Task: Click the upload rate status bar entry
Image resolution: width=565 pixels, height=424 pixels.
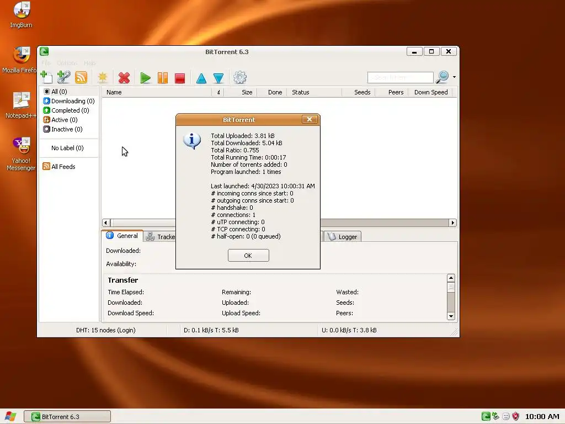Action: [349, 330]
